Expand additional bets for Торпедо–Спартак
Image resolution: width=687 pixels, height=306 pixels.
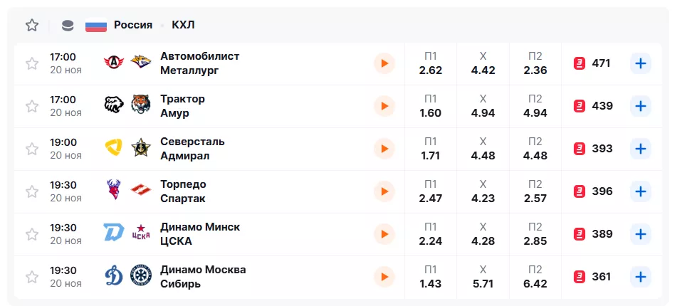(641, 191)
